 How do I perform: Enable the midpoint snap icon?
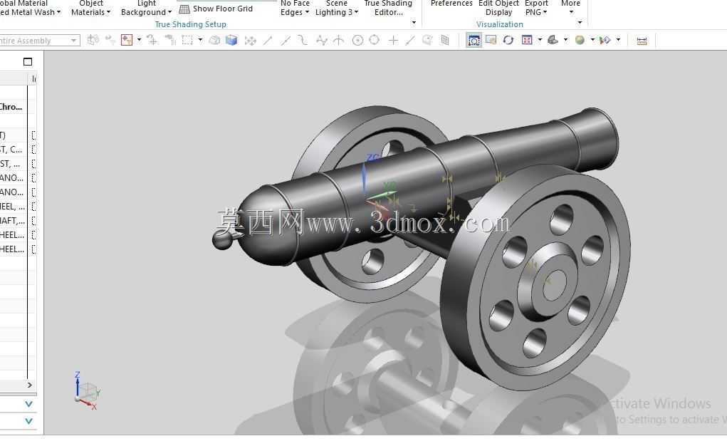(x=285, y=41)
